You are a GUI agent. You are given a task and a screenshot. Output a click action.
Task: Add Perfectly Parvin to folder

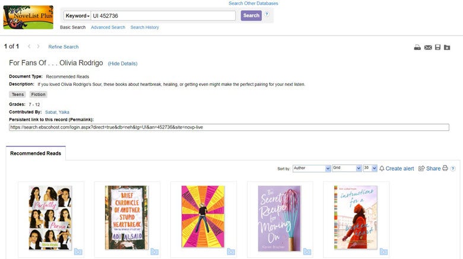[x=78, y=252]
